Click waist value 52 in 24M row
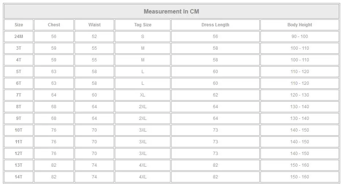 94,37
